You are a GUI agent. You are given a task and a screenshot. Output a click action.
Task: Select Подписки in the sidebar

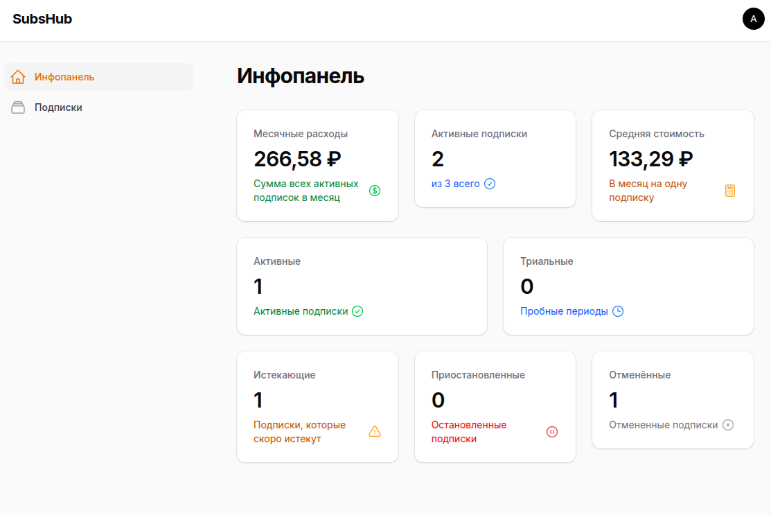(x=58, y=107)
